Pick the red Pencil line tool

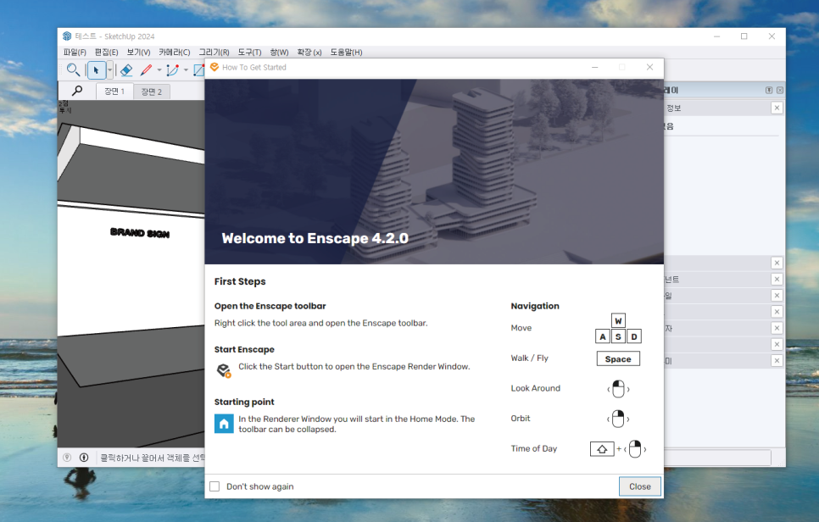[146, 70]
